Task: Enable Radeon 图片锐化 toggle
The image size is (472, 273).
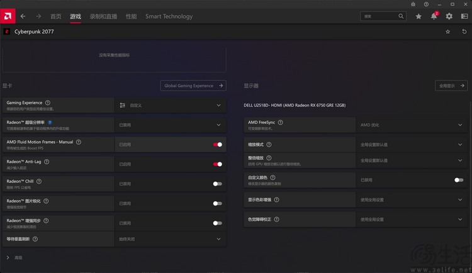Action: coord(217,203)
